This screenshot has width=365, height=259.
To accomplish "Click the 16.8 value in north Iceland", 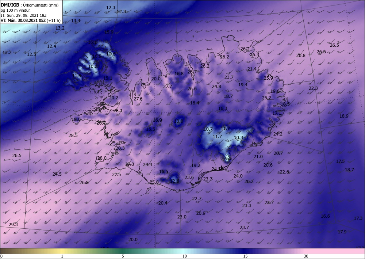I will click(x=179, y=73).
